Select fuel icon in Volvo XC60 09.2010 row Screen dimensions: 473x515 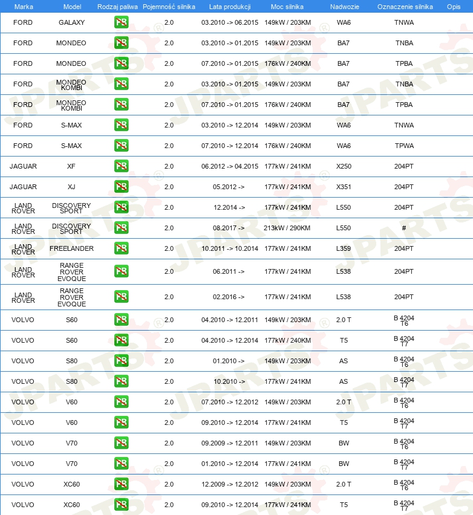tap(122, 505)
